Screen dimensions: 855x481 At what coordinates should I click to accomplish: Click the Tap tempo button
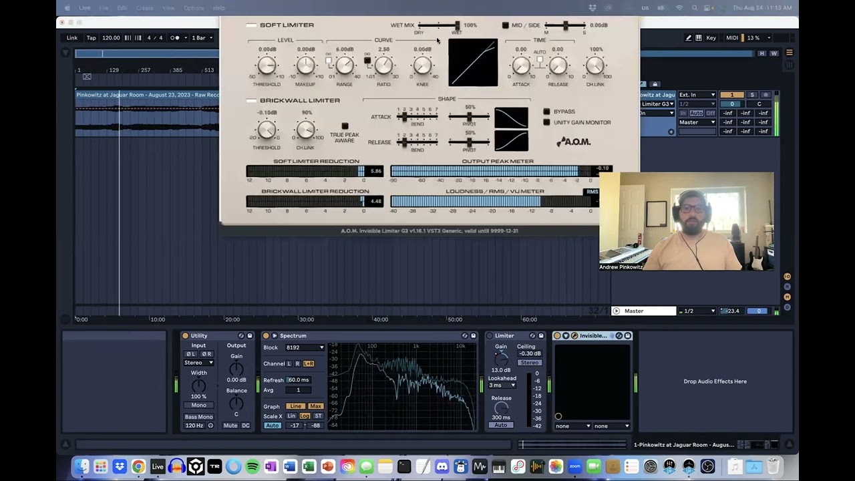click(92, 38)
